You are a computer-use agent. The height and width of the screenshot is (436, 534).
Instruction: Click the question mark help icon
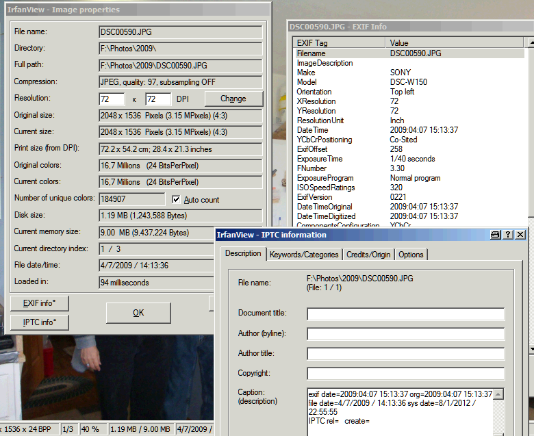click(508, 235)
